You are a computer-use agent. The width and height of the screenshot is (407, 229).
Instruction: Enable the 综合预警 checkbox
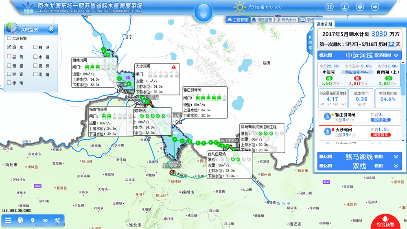[9, 38]
